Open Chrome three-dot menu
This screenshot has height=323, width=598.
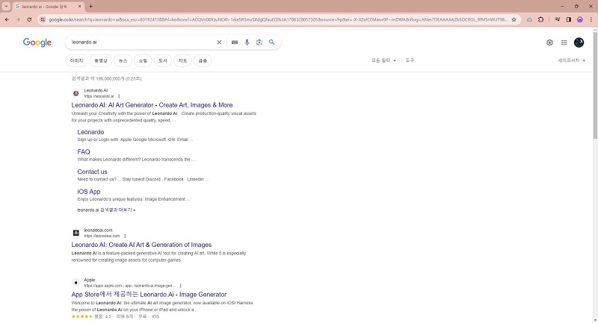(591, 19)
